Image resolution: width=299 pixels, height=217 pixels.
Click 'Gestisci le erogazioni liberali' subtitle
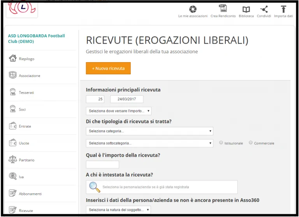click(x=142, y=52)
